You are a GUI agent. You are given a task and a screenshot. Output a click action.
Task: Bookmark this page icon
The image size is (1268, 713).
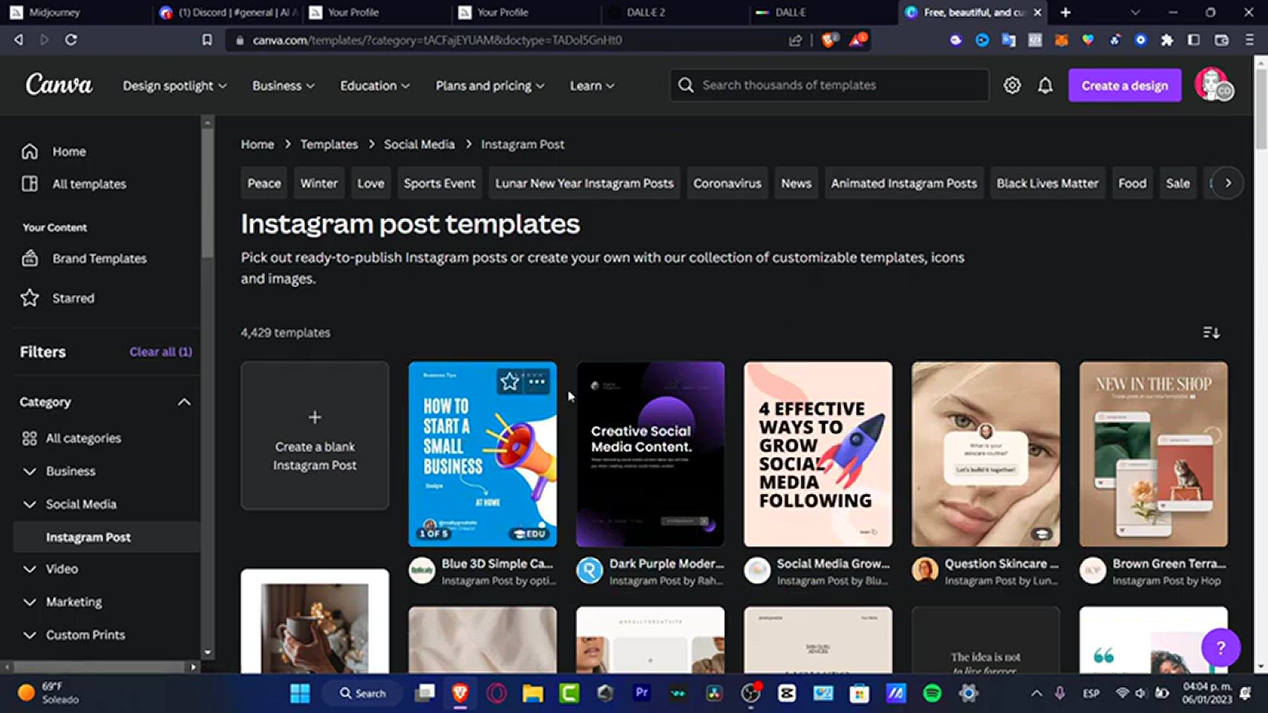tap(207, 40)
